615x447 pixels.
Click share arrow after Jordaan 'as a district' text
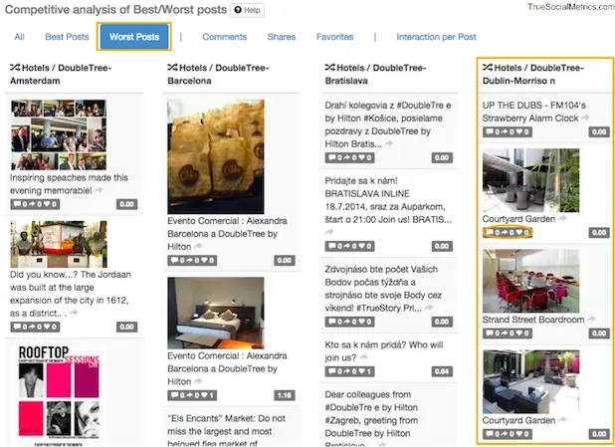(74, 313)
